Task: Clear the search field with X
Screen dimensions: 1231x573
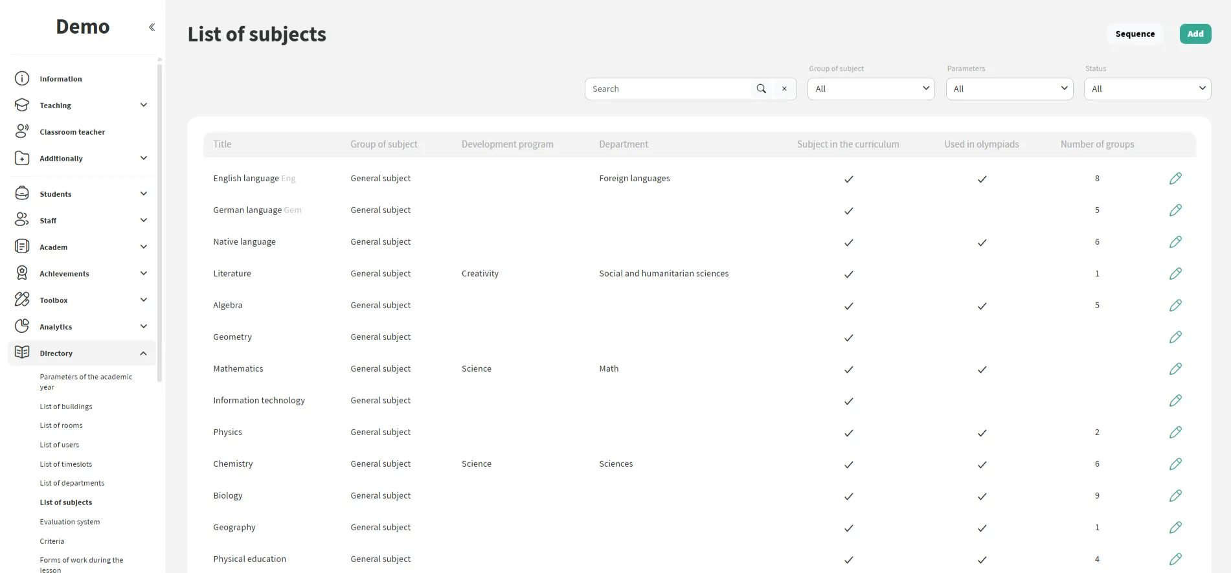Action: [x=784, y=89]
